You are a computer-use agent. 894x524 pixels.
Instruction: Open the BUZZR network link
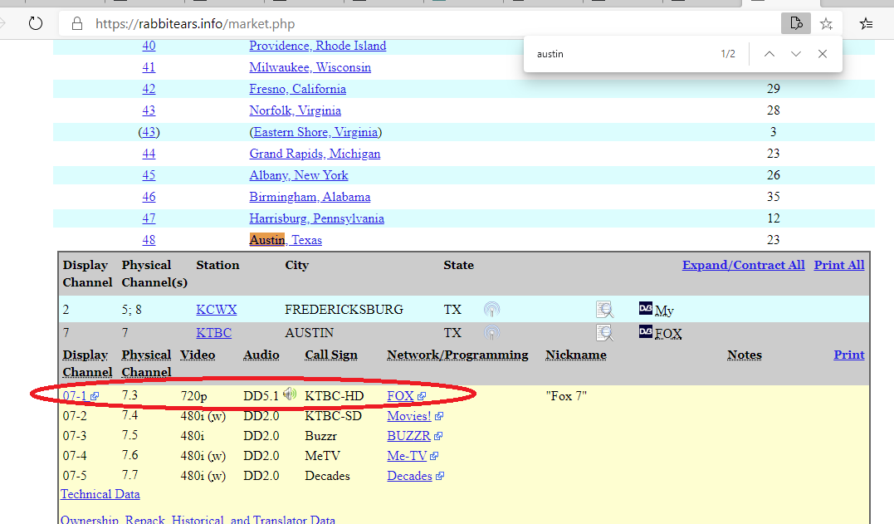tap(408, 436)
